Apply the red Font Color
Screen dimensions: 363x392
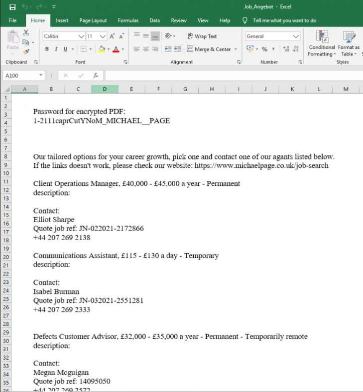point(116,49)
